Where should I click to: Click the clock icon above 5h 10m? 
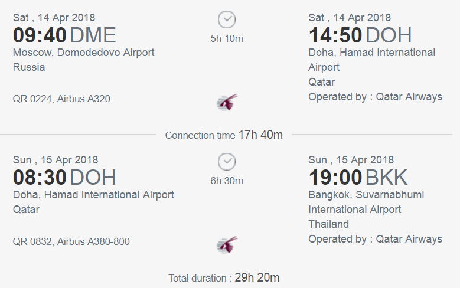click(x=227, y=19)
